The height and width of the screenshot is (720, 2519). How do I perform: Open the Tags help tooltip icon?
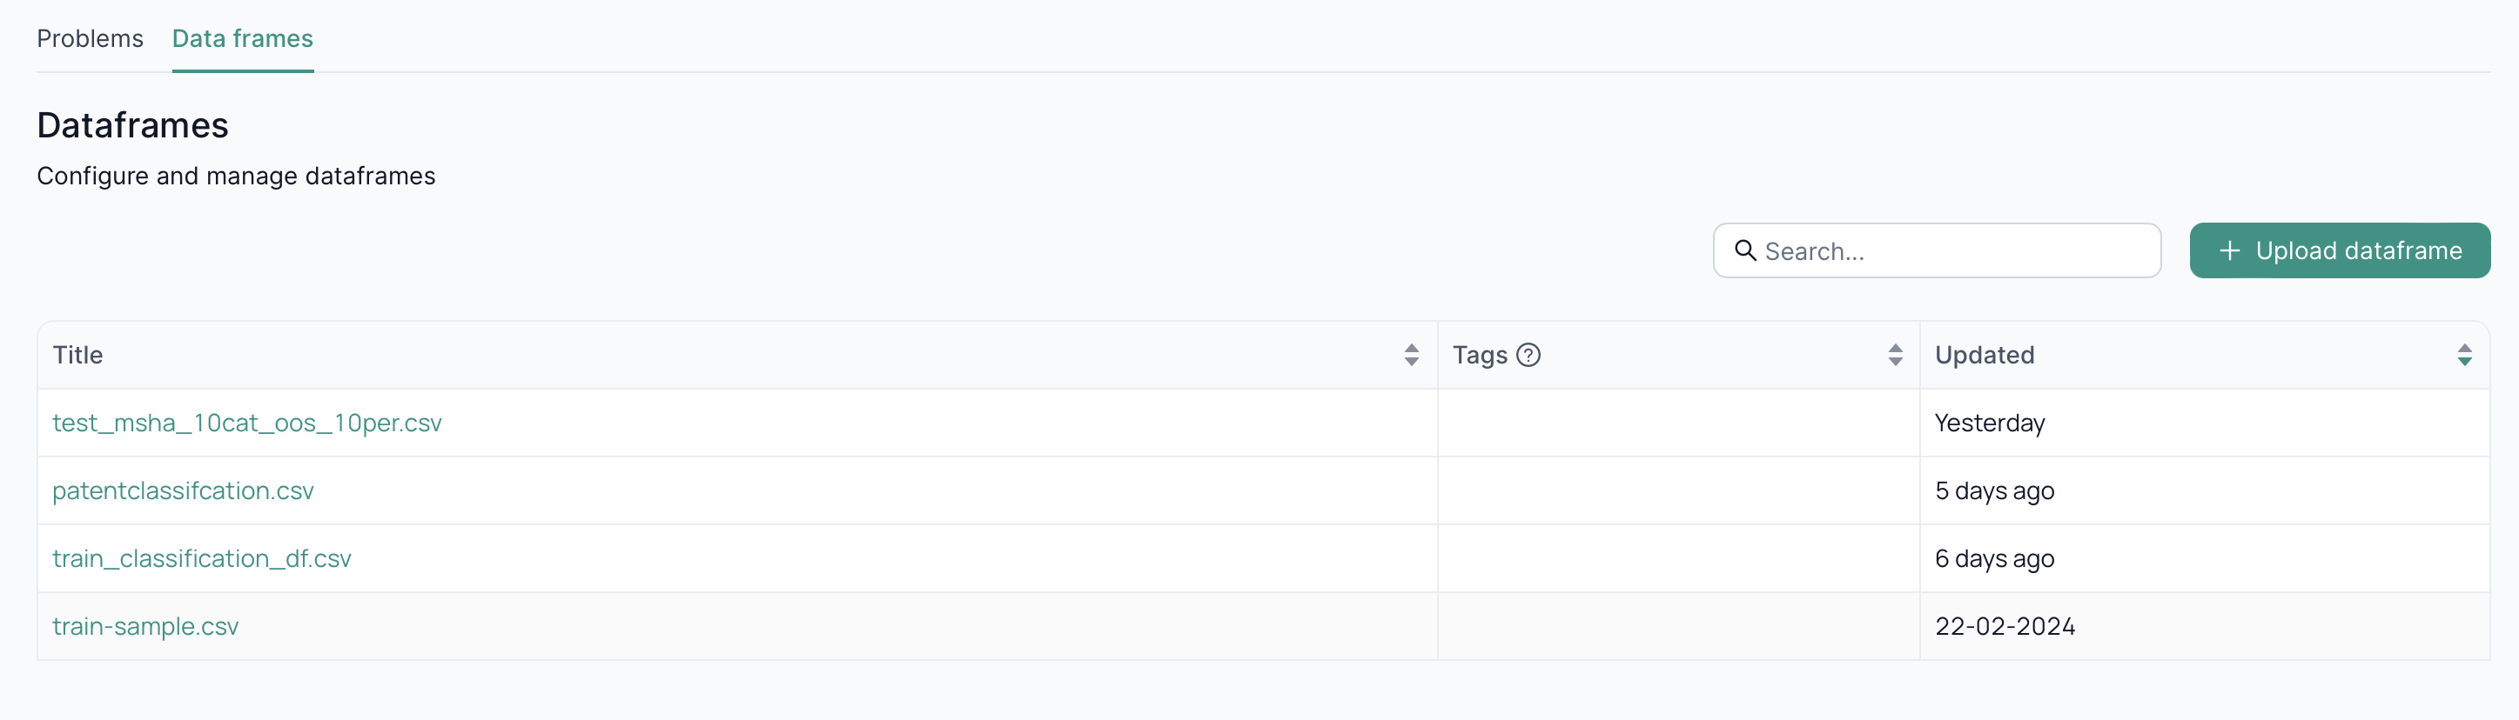point(1530,356)
